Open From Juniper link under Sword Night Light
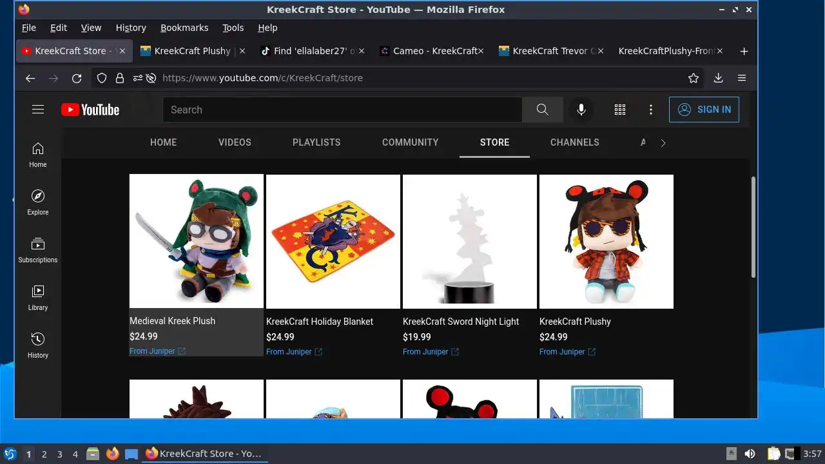This screenshot has height=464, width=825. click(425, 352)
